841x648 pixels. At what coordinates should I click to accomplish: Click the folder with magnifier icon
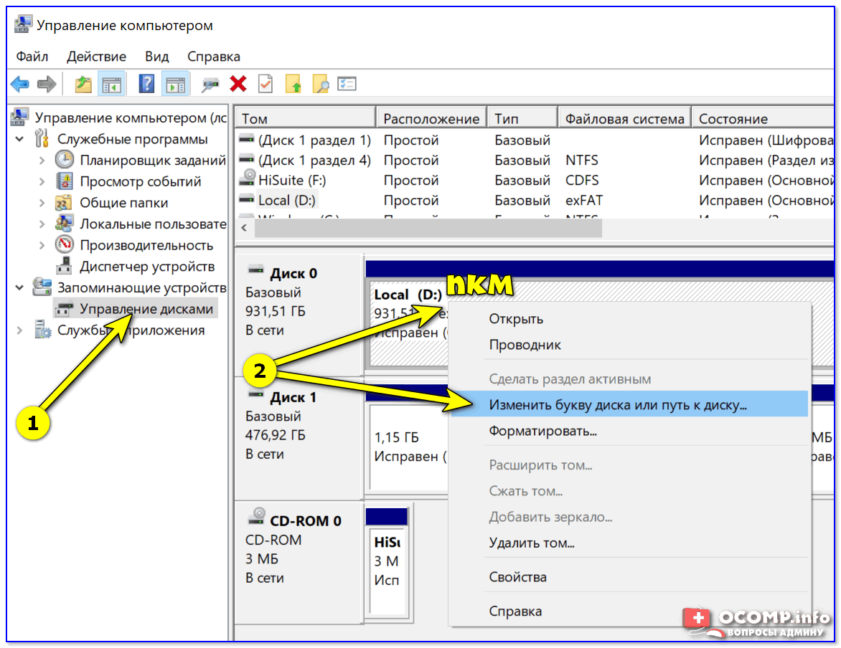pyautogui.click(x=320, y=85)
